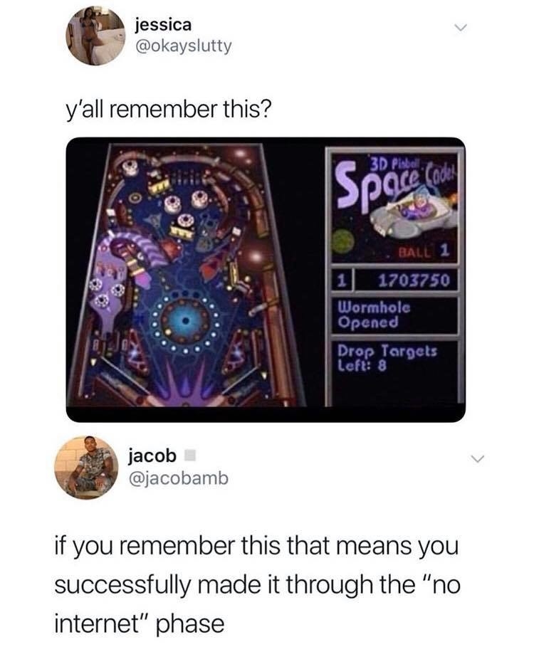Open jacob's profile picture
This screenshot has height=652, width=534.
(87, 468)
